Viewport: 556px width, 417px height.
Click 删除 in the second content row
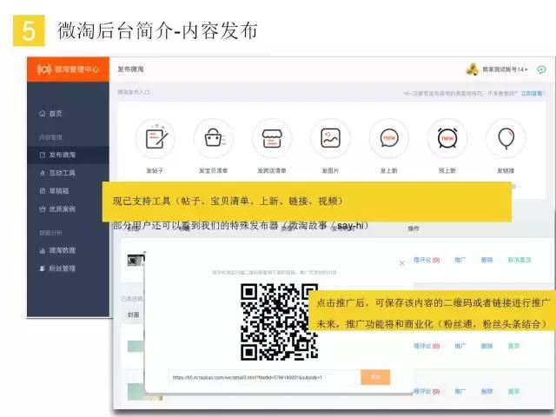[x=486, y=346]
